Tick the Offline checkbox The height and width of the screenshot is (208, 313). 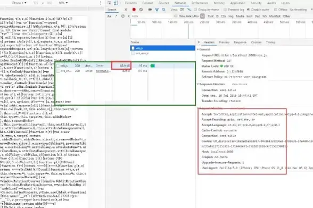pos(276,10)
